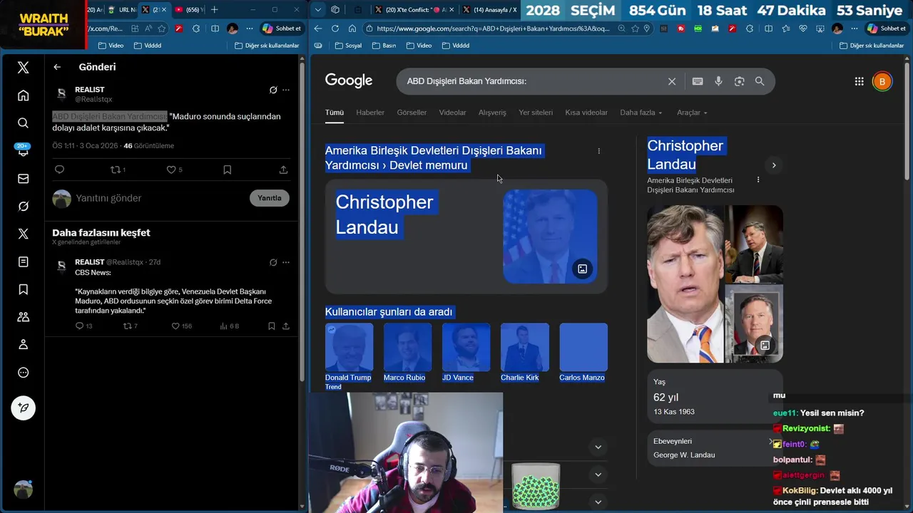Expand the Daha fazla dropdown
The image size is (913, 513).
pos(641,113)
